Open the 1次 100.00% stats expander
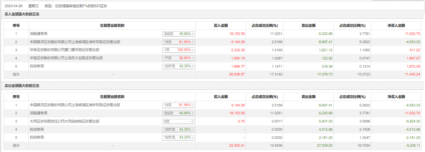Viewport: 425px width, 152px height. 179,50
